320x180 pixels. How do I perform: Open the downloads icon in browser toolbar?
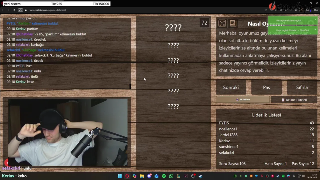tap(291, 10)
